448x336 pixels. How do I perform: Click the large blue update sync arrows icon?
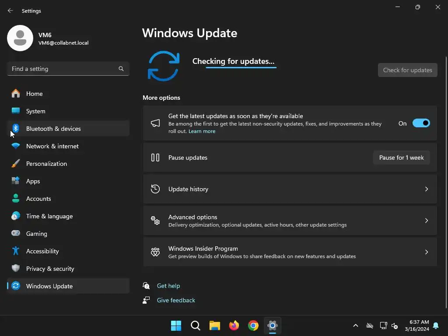click(164, 66)
